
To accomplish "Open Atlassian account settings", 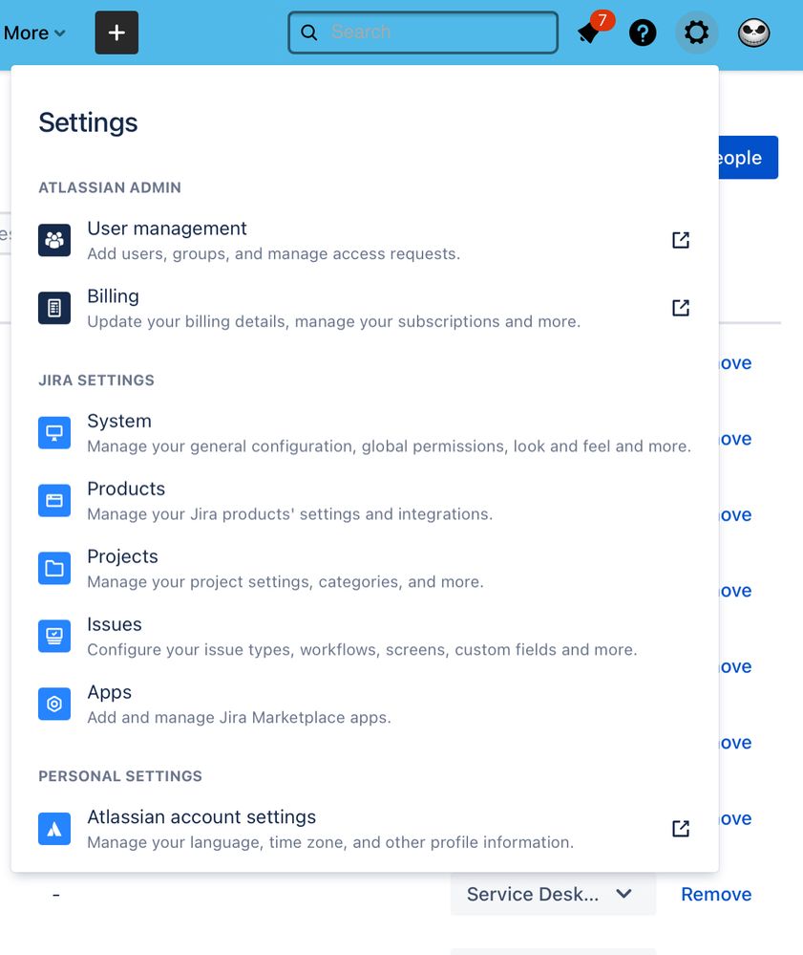I will (x=365, y=829).
